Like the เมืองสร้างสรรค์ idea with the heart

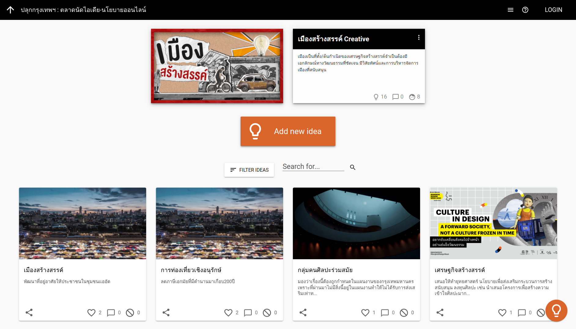(91, 312)
